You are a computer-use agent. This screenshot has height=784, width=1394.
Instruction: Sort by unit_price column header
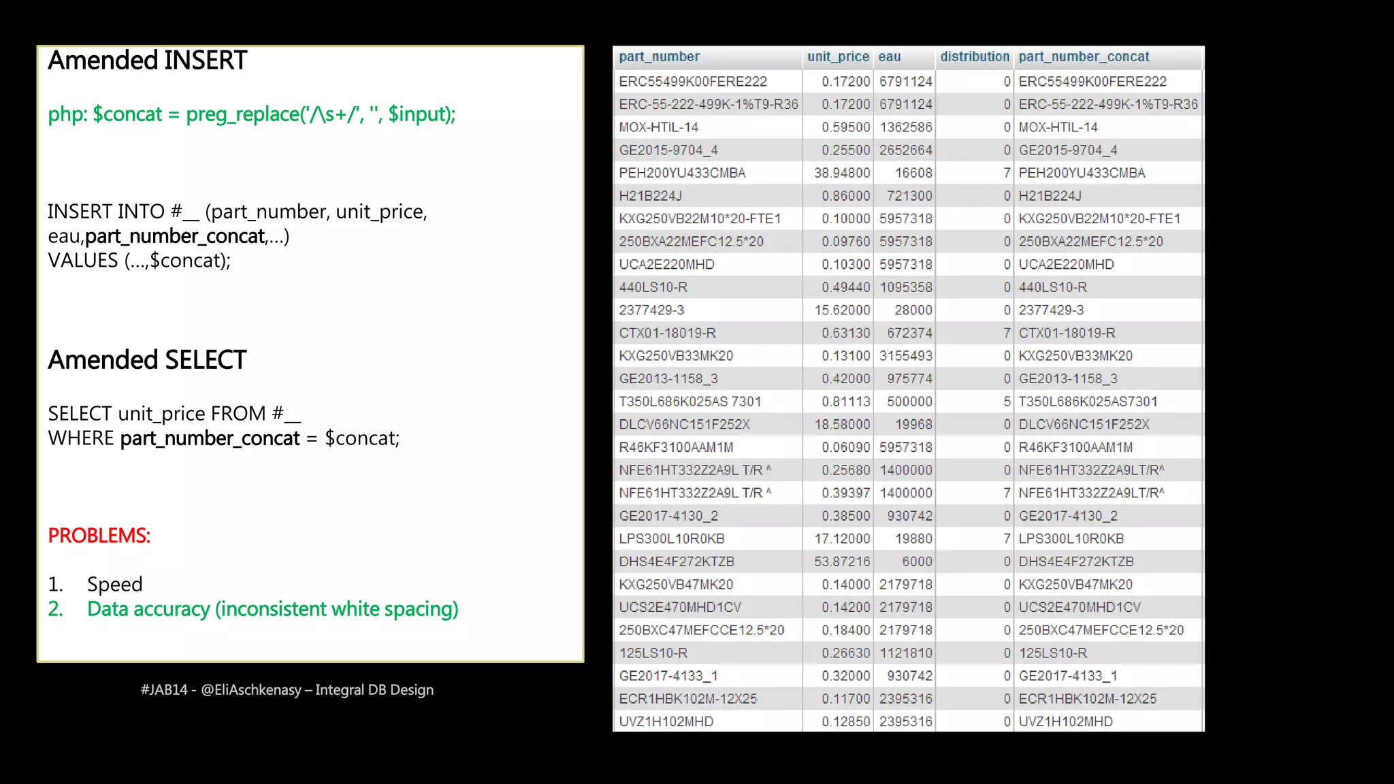(x=838, y=57)
